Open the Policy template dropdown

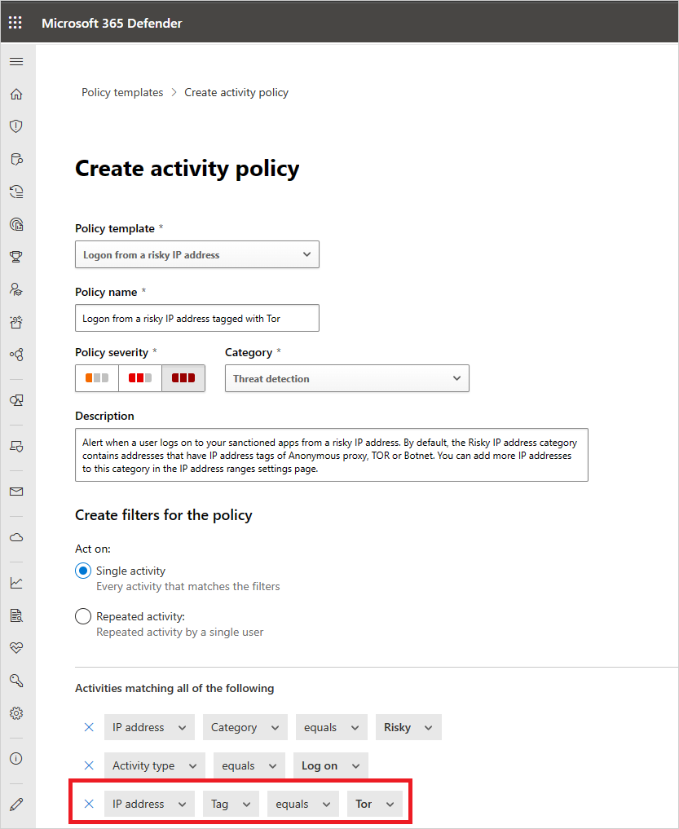[196, 254]
